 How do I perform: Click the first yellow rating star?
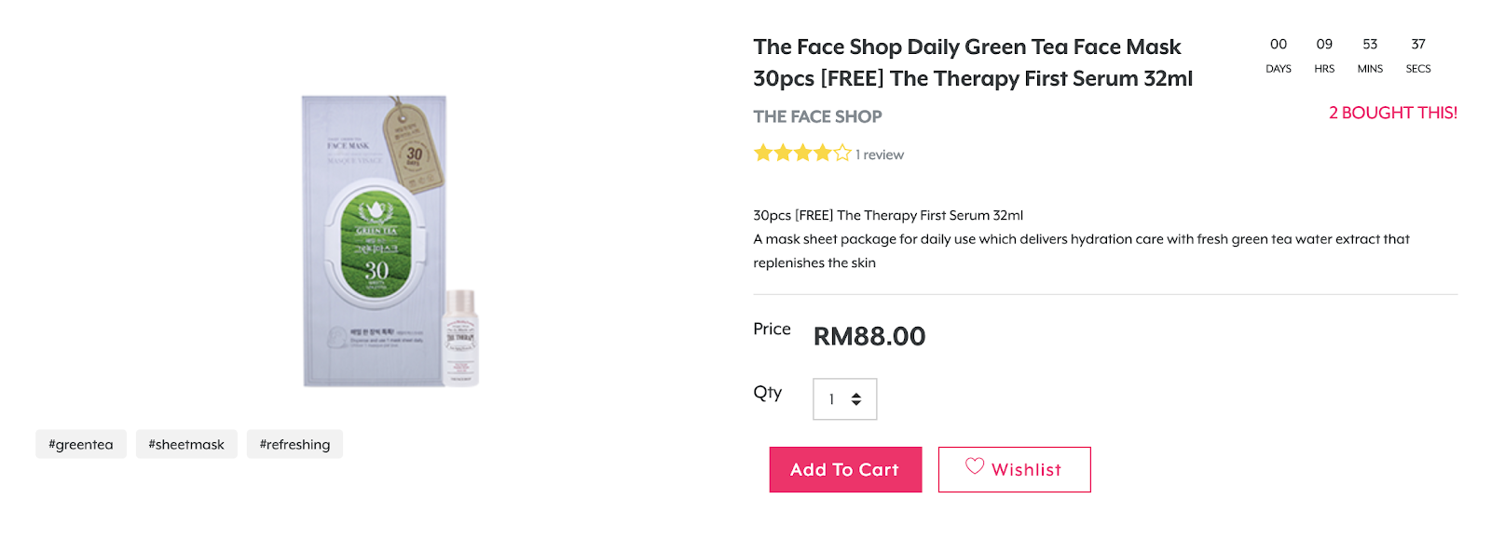762,153
